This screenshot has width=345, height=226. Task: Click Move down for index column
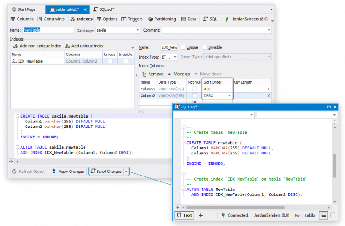[208, 74]
